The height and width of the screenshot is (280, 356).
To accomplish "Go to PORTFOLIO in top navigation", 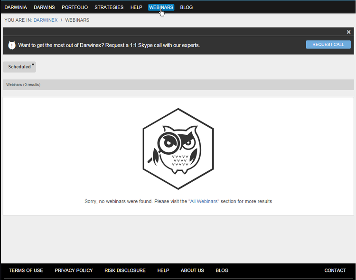I will 75,7.
